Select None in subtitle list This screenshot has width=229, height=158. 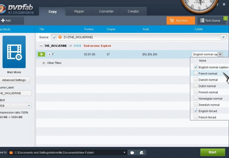point(203,61)
